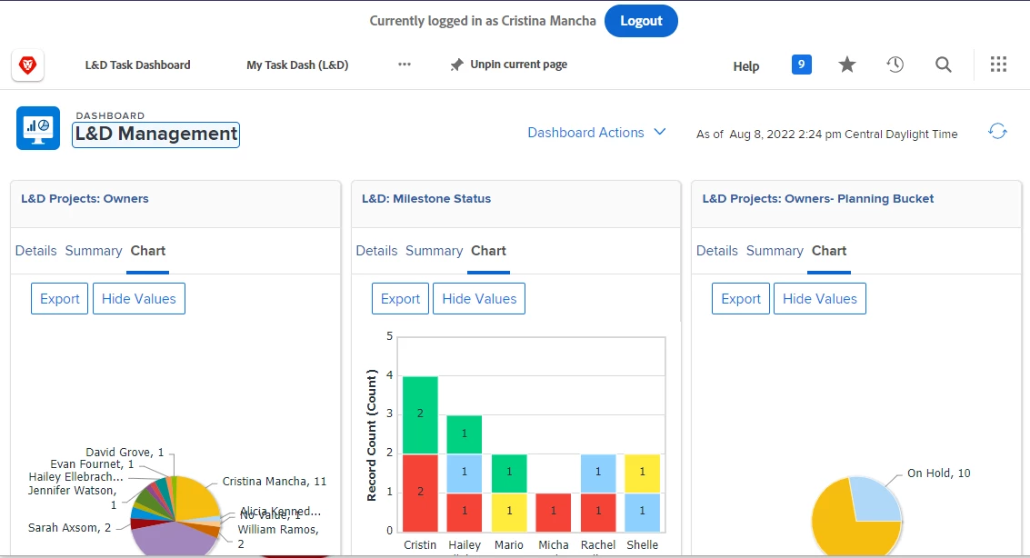Switch to Details tab in L&D Projects: Owners

36,251
